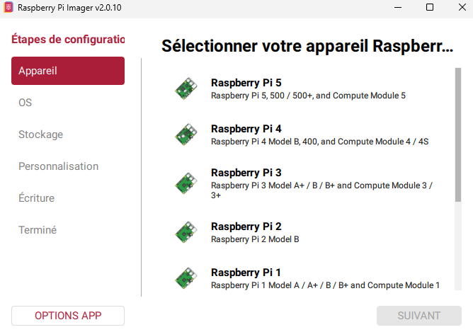Screen dimensions: 473x332
Task: Select the Raspberry Pi 5 device title
Action: tap(246, 83)
